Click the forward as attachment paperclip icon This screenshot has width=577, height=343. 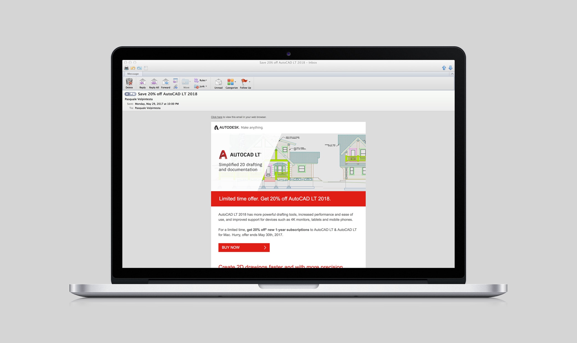pos(175,87)
